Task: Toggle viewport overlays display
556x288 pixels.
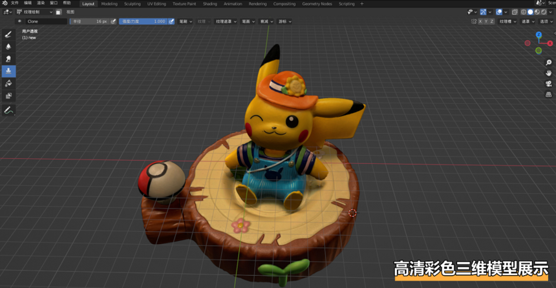Action: (499, 12)
